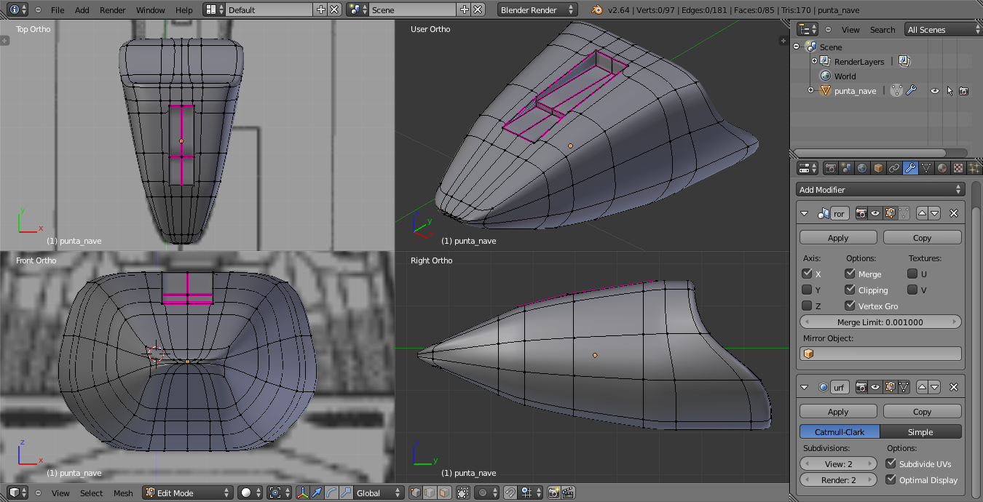Viewport: 983px width, 502px height.
Task: Open the Render menu
Action: (113, 9)
